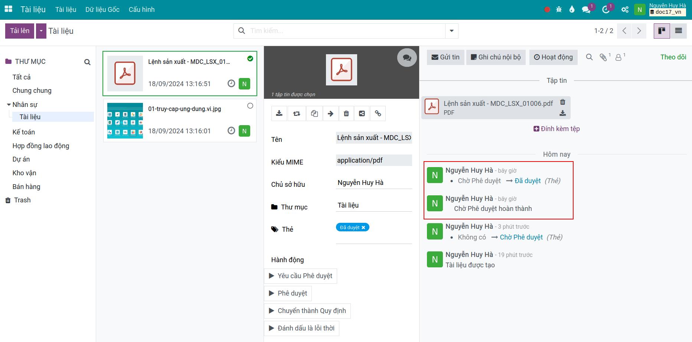The width and height of the screenshot is (692, 342).
Task: Click the Theo dõi follow link
Action: (x=673, y=57)
